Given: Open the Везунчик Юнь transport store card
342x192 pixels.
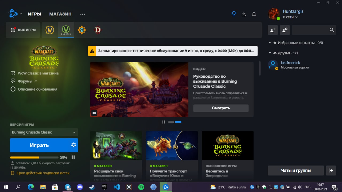Looking at the screenshot, I should pyautogui.click(x=172, y=156).
